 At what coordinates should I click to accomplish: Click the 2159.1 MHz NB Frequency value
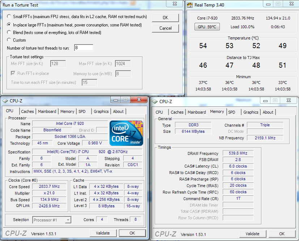coord(265,138)
